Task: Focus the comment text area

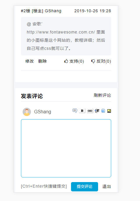Action: coord(66,148)
